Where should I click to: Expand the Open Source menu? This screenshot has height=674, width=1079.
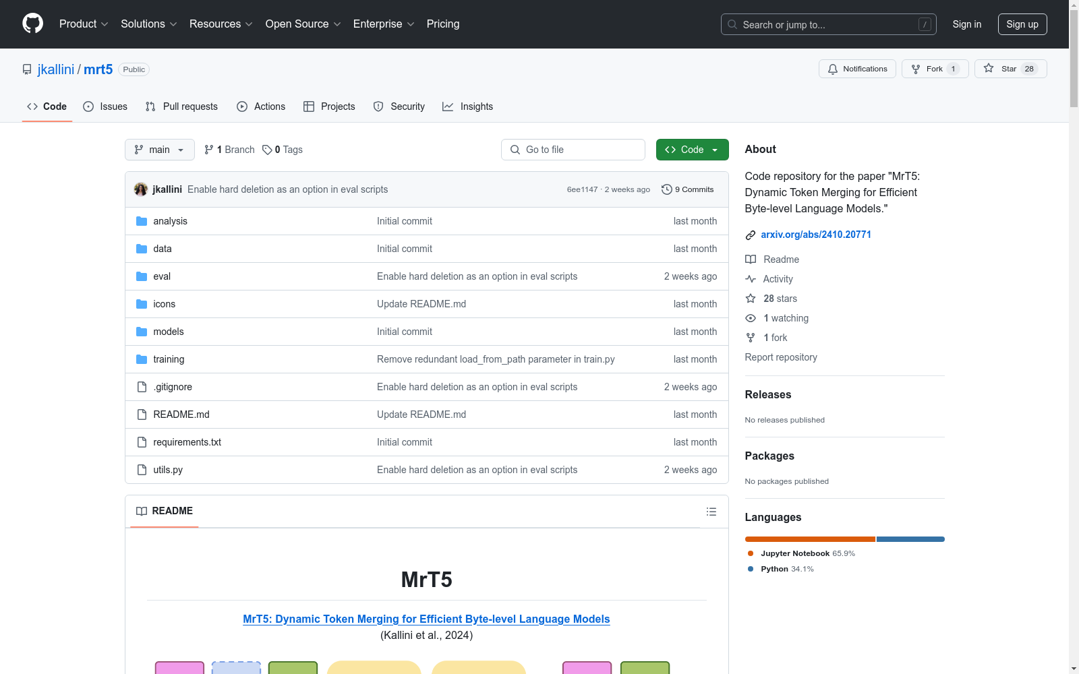coord(303,24)
